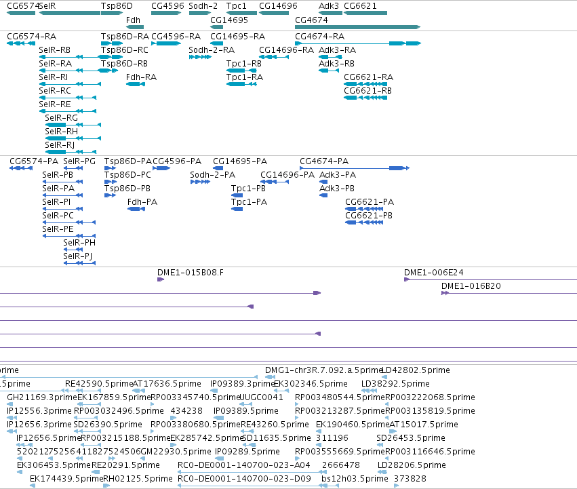Click the CG6621-PB protein label
The height and width of the screenshot is (489, 577).
[369, 216]
